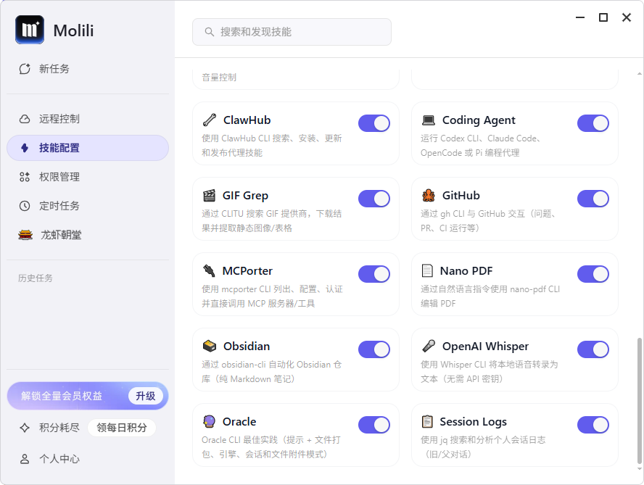Screen dimensions: 644x485
Task: Disable the Nano PDF toggle
Action: [593, 274]
